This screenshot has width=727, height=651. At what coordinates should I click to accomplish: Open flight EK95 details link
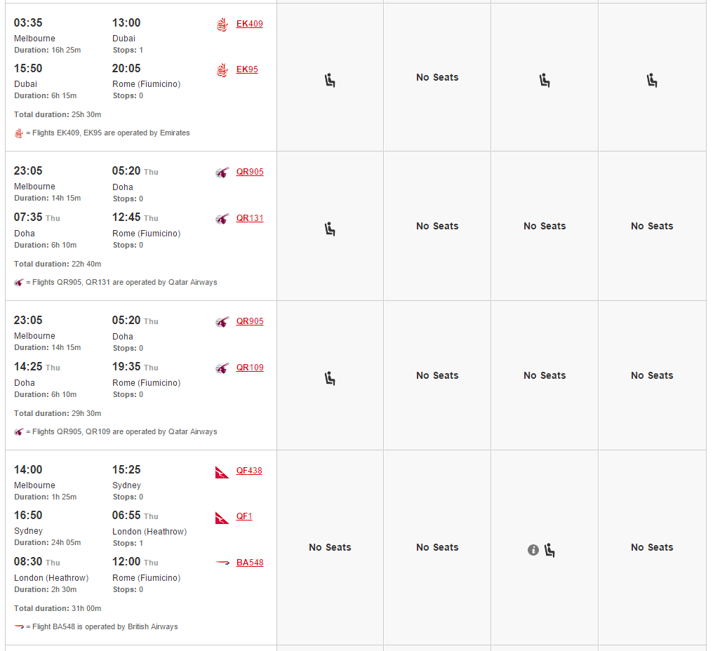tap(247, 69)
